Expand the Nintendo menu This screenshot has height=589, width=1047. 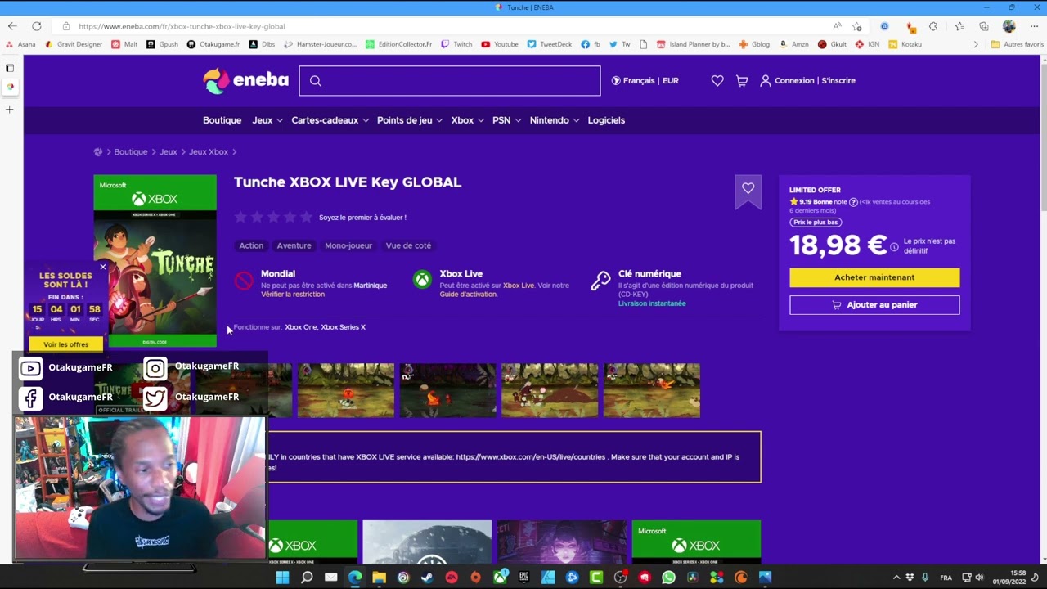[x=555, y=120]
